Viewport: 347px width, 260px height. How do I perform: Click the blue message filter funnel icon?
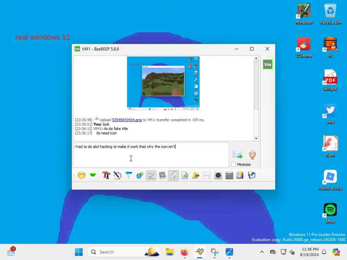pyautogui.click(x=128, y=176)
